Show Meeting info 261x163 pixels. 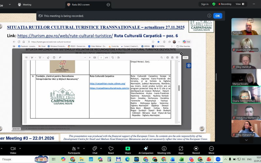tap(164, 149)
